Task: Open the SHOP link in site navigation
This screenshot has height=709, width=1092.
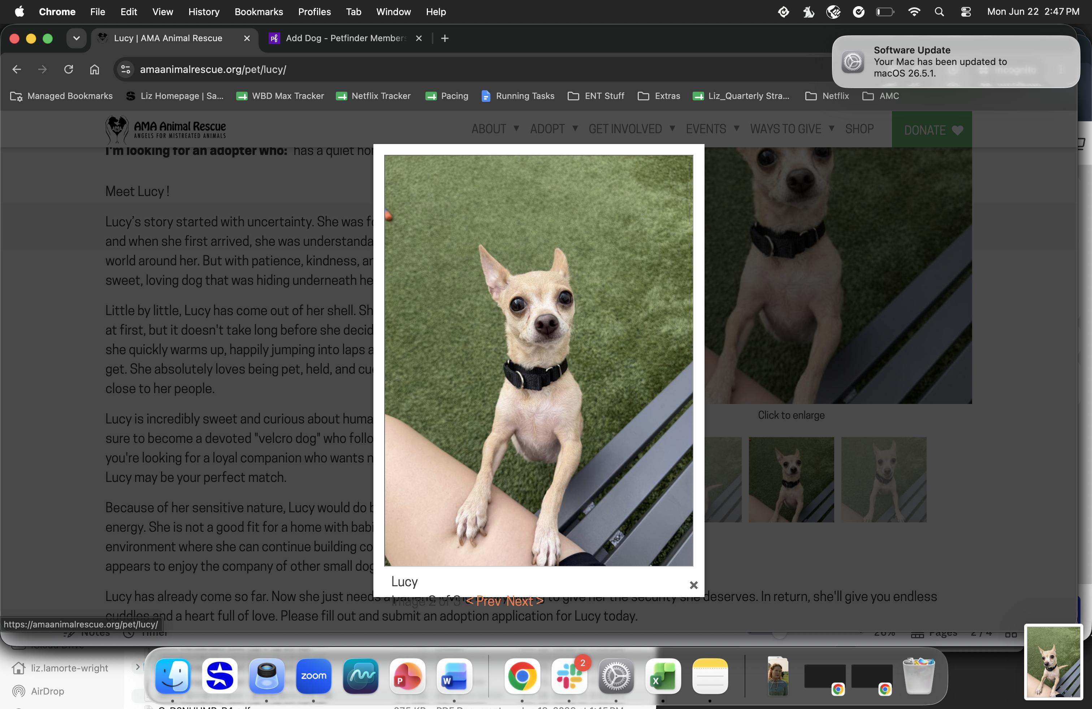Action: click(859, 129)
